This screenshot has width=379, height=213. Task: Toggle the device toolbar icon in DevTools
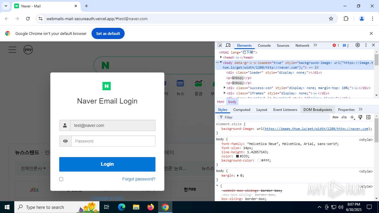(228, 45)
